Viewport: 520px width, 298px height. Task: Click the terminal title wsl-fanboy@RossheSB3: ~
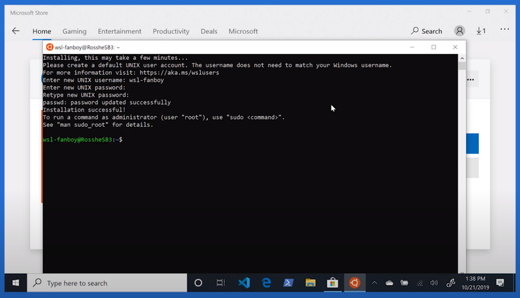pos(87,47)
